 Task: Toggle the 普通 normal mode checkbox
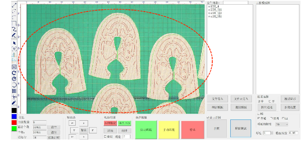pos(259,118)
